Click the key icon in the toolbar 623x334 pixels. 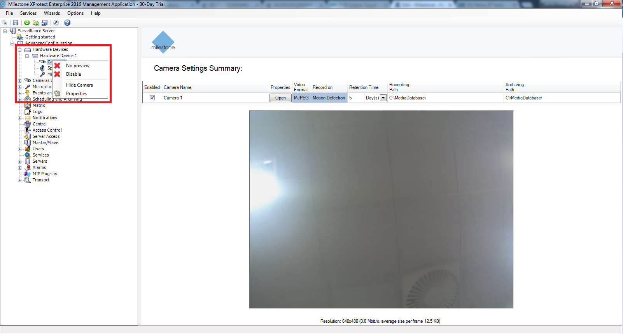click(x=56, y=23)
